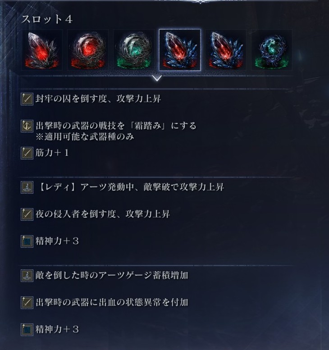
Task: Select the スロット4 header label
Action: click(47, 19)
